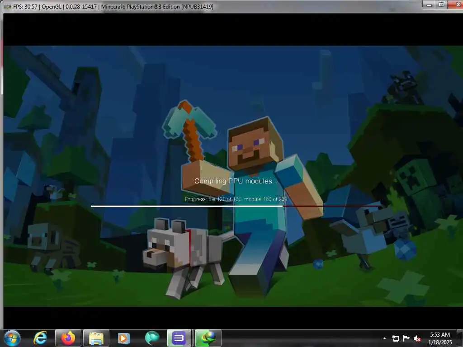463x347 pixels.
Task: Click the RPCS3 window title bar icon
Action: 7,6
